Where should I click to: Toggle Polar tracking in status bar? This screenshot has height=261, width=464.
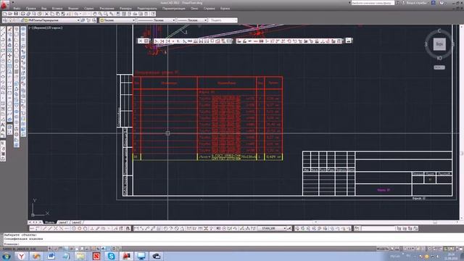point(71,249)
